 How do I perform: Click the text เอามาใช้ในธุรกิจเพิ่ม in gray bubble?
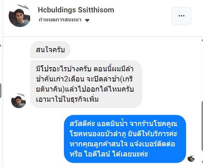(67, 99)
